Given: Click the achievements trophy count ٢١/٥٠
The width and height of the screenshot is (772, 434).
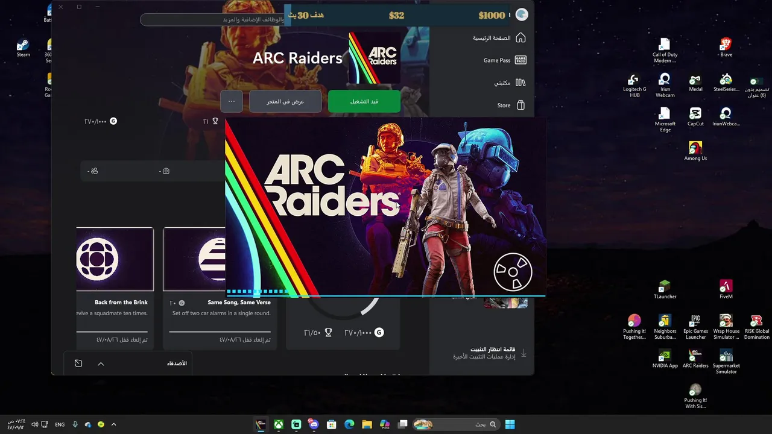Looking at the screenshot, I should (318, 333).
